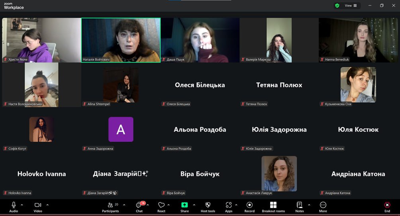This screenshot has width=400, height=216.
Task: Expand audio options arrow next to Audio
Action: 22,205
